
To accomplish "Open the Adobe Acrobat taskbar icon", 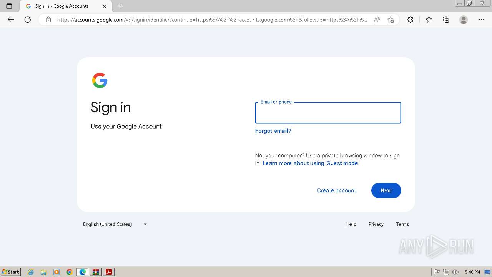I will click(109, 272).
